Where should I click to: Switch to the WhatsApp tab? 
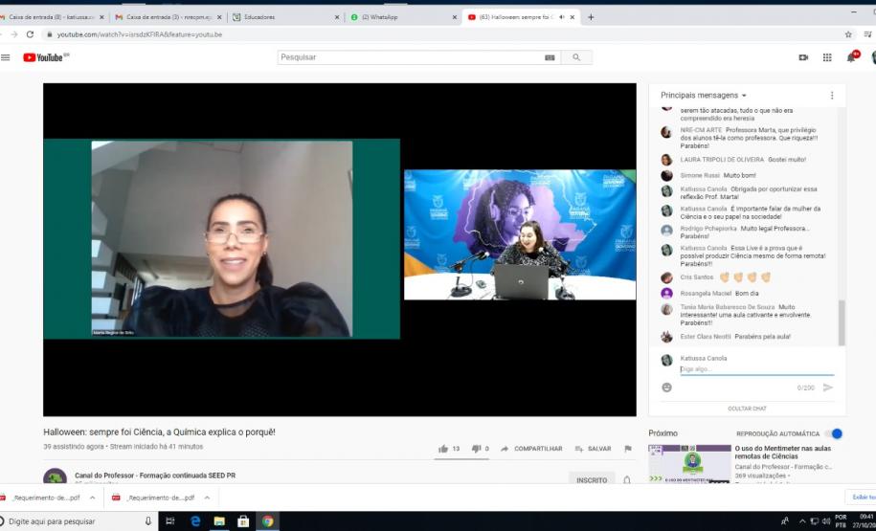(x=403, y=17)
